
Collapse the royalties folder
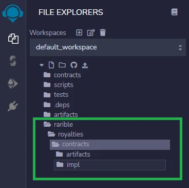pyautogui.click(x=65, y=134)
